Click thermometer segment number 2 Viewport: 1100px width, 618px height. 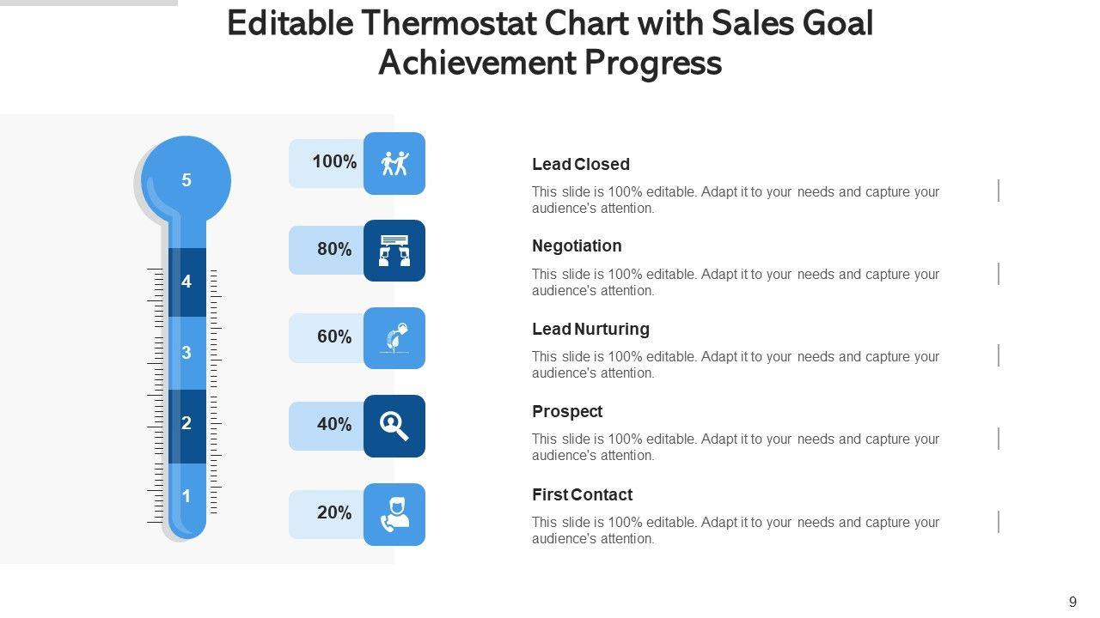pyautogui.click(x=186, y=423)
